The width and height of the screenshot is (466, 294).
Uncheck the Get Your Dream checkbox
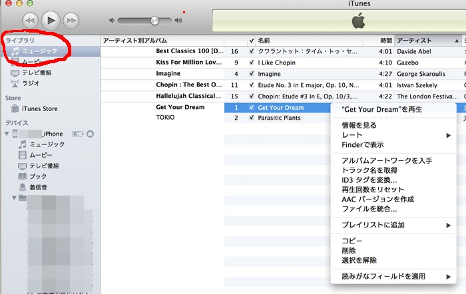click(x=252, y=108)
